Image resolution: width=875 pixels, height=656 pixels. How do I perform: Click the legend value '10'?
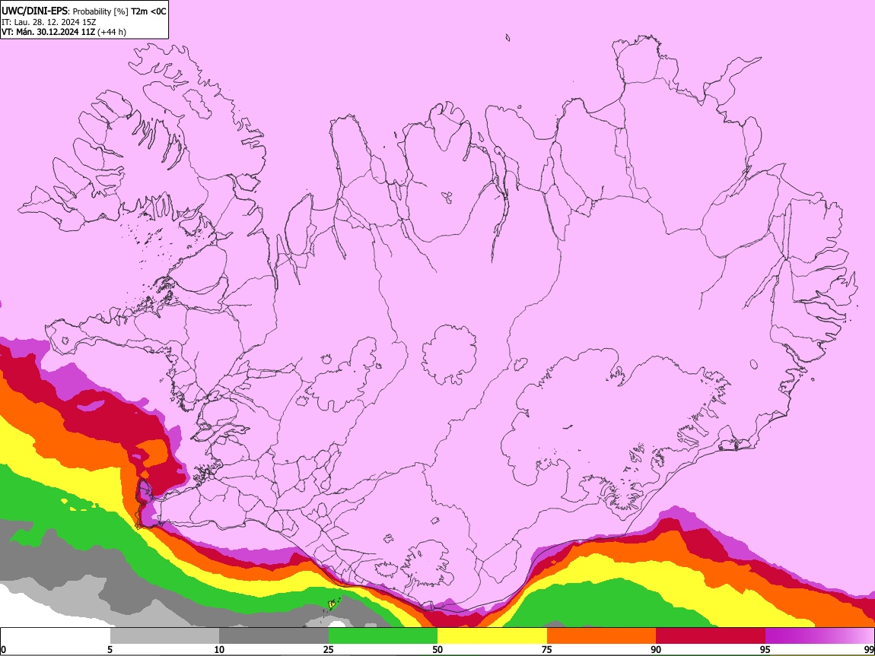pyautogui.click(x=219, y=649)
